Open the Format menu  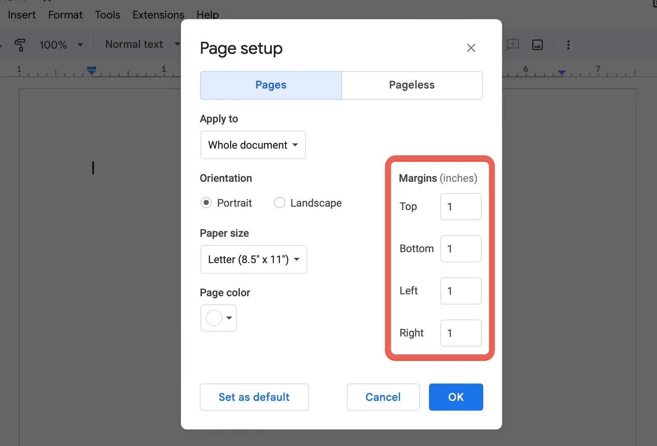point(65,15)
